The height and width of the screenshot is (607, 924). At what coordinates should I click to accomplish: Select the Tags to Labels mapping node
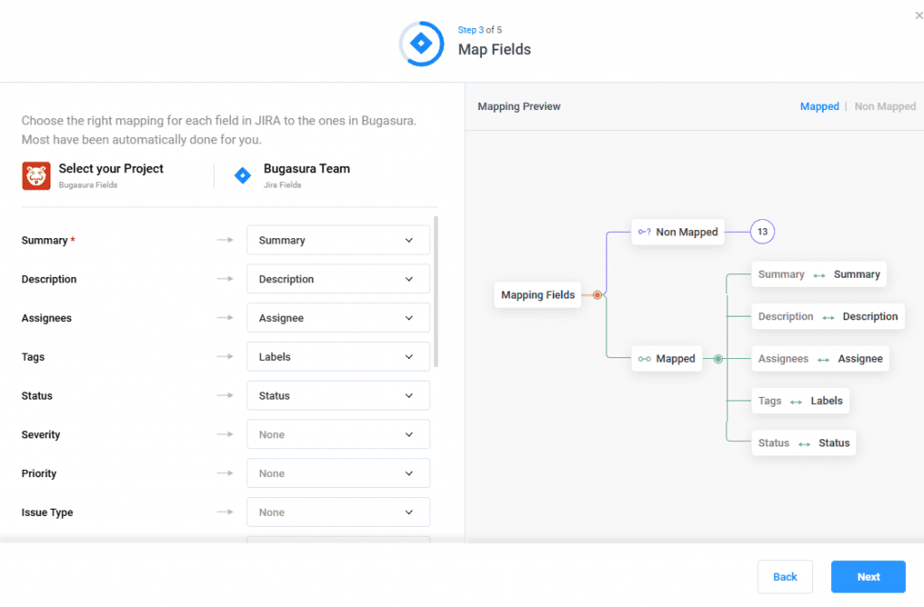(800, 401)
